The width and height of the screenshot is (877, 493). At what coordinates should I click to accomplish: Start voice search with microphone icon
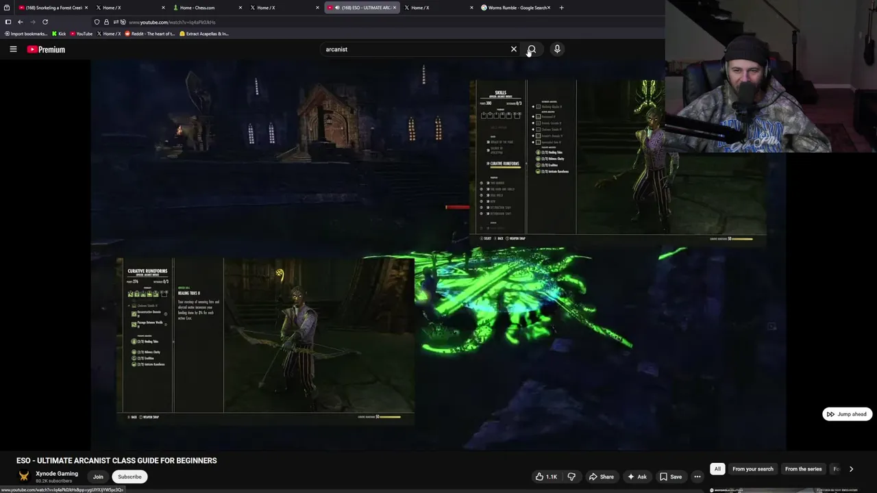click(557, 49)
